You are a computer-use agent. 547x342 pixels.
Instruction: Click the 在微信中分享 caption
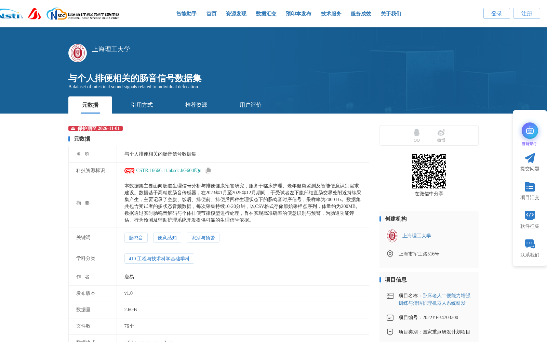[x=429, y=194]
